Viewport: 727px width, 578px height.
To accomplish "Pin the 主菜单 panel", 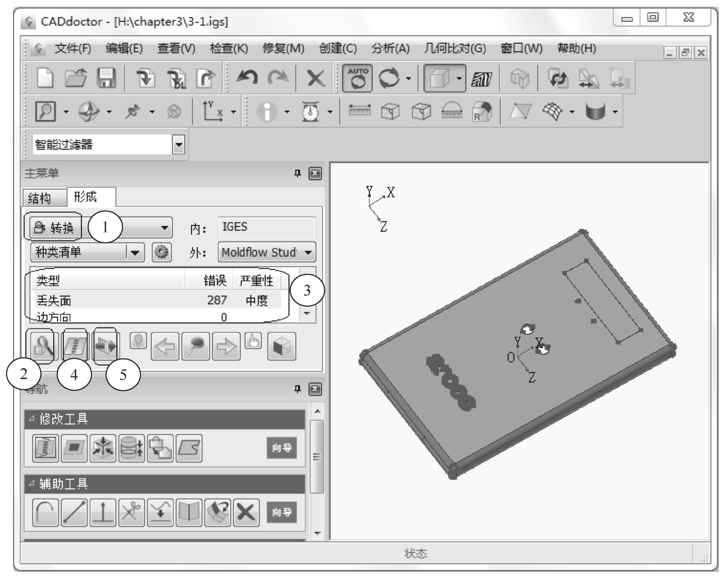I will [x=297, y=173].
